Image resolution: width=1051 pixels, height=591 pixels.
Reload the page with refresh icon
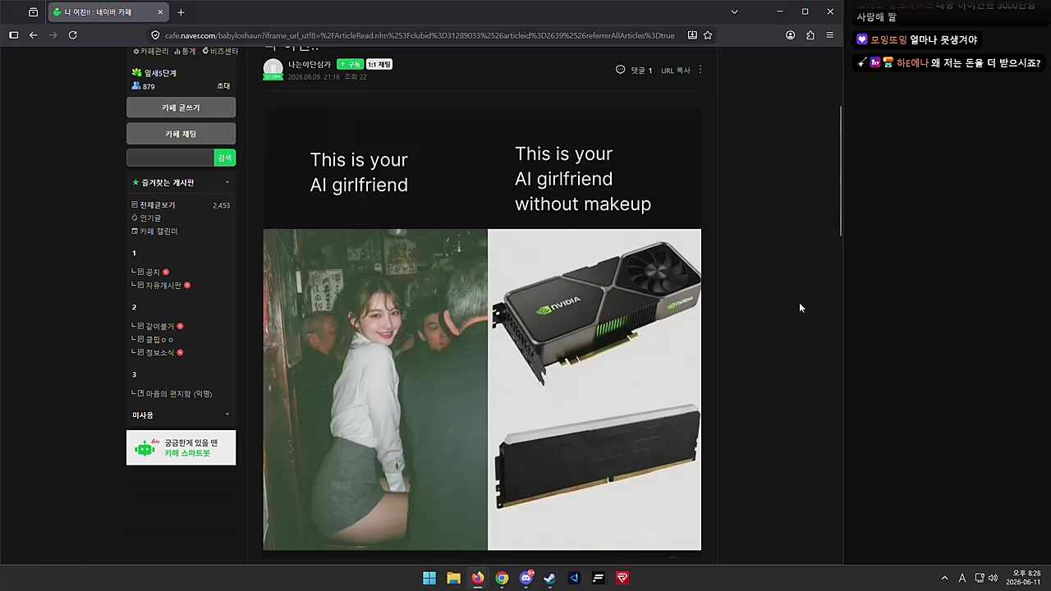click(x=72, y=35)
